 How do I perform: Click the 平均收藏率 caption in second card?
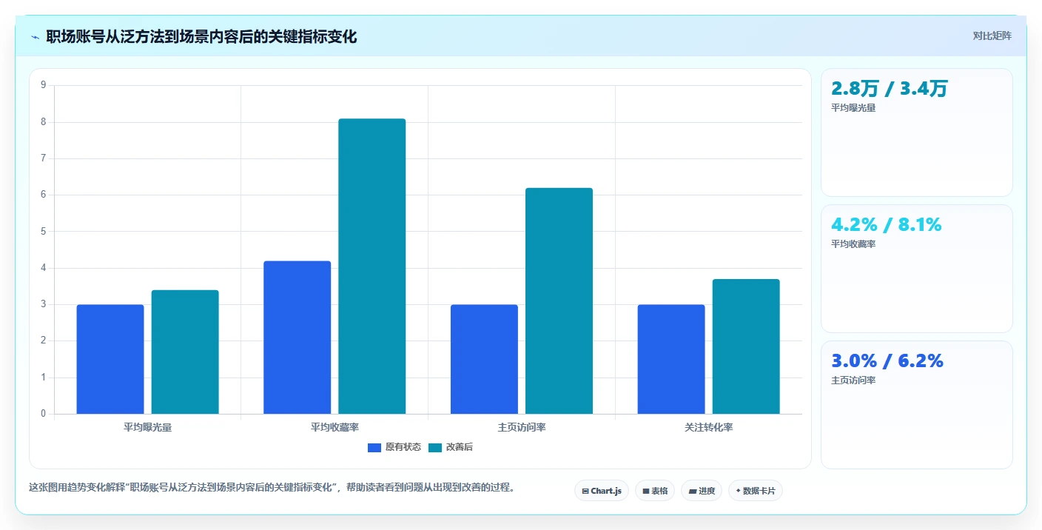853,244
